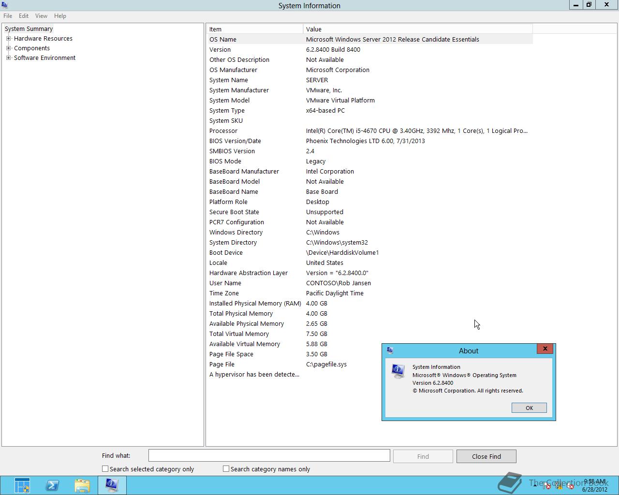Select the hypervisor has been detected row
Image resolution: width=619 pixels, height=495 pixels.
tap(370, 374)
